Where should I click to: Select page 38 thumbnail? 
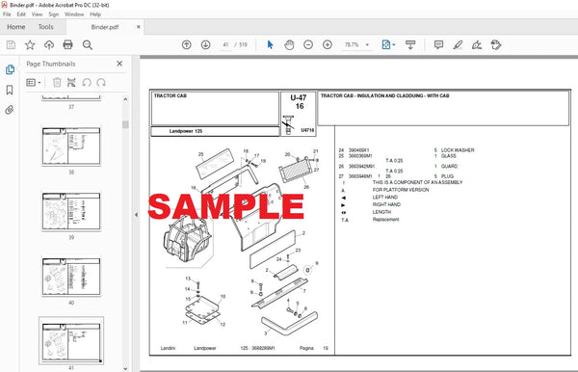point(71,146)
